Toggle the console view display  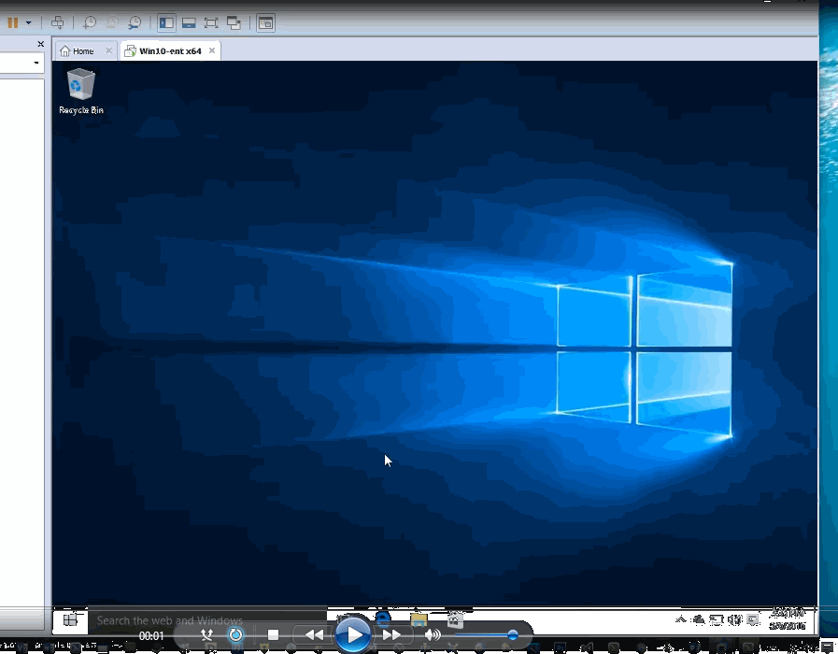coord(267,22)
